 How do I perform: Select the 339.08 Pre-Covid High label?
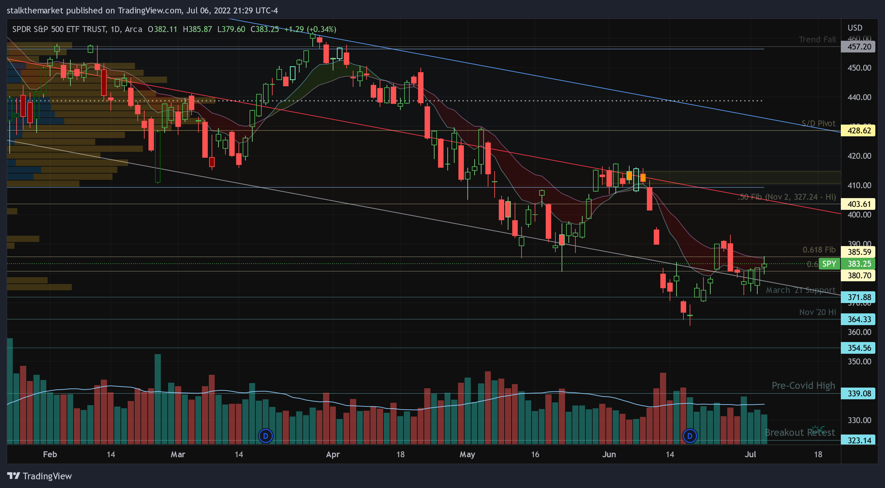(858, 393)
